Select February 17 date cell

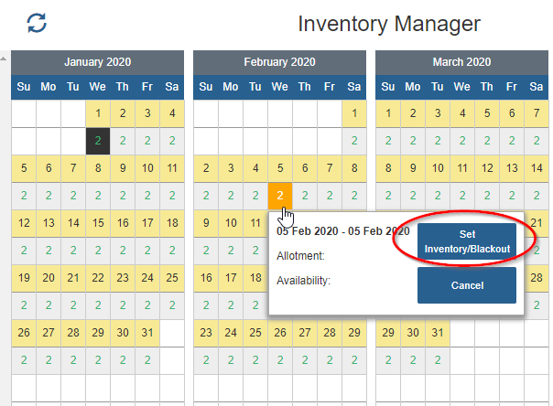231,278
